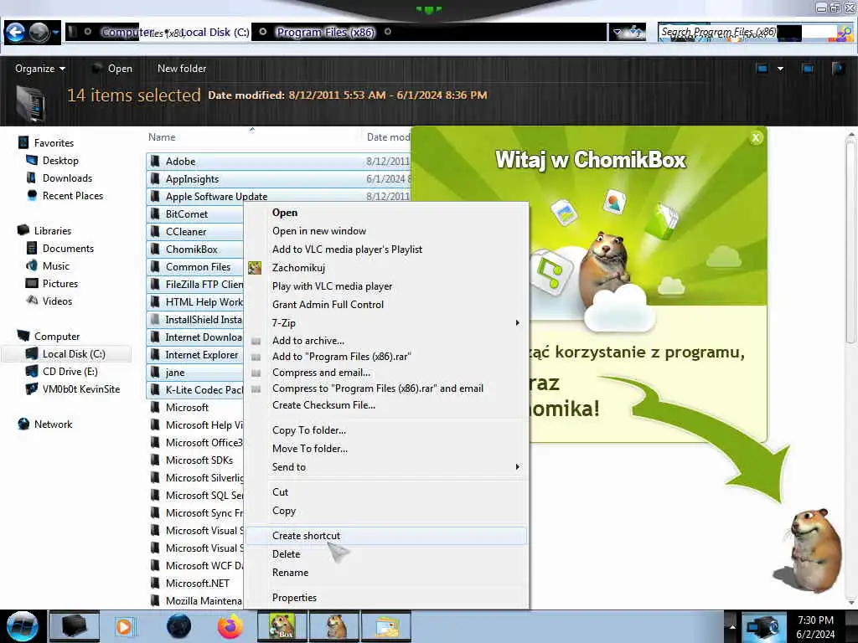Open the Music library
Screen dimensions: 858x643
tap(56, 265)
